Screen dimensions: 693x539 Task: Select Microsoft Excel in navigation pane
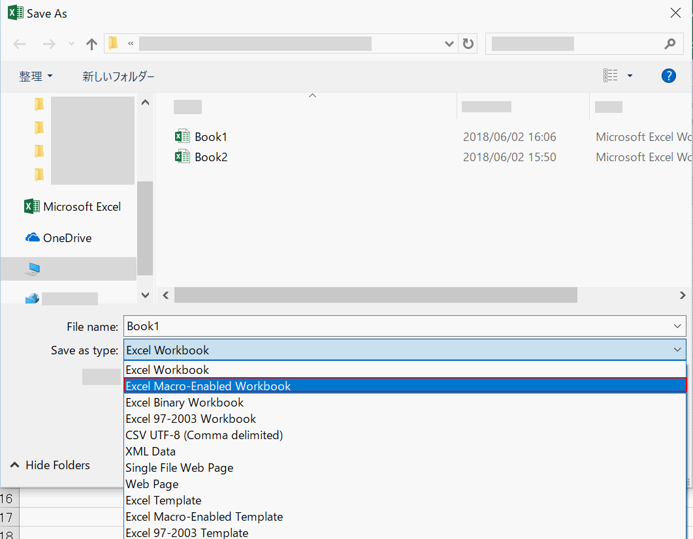point(72,207)
